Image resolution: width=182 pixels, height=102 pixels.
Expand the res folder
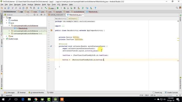pyautogui.click(x=7, y=36)
